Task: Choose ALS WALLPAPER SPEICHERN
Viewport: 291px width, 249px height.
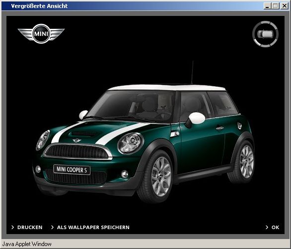Action: (90, 227)
